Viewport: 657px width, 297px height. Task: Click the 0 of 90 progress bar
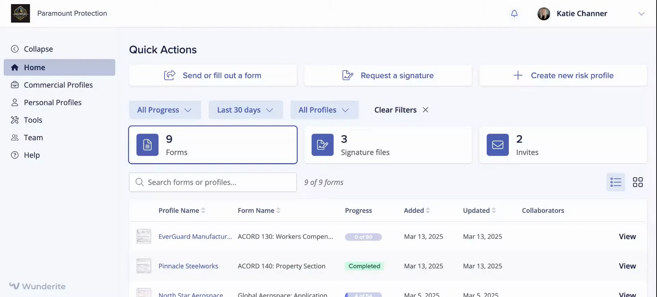pos(363,237)
